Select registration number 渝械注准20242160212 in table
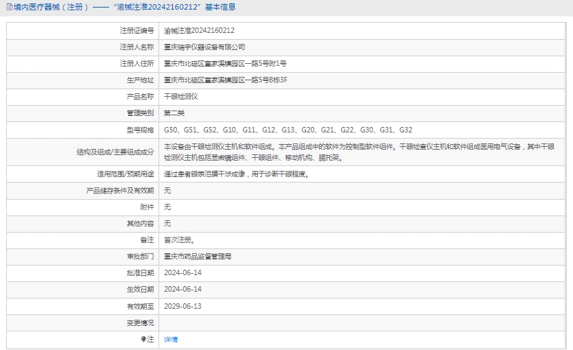The height and width of the screenshot is (350, 573). pyautogui.click(x=199, y=31)
